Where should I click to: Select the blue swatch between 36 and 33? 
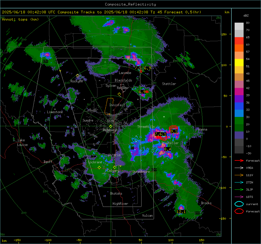[x=239, y=106]
